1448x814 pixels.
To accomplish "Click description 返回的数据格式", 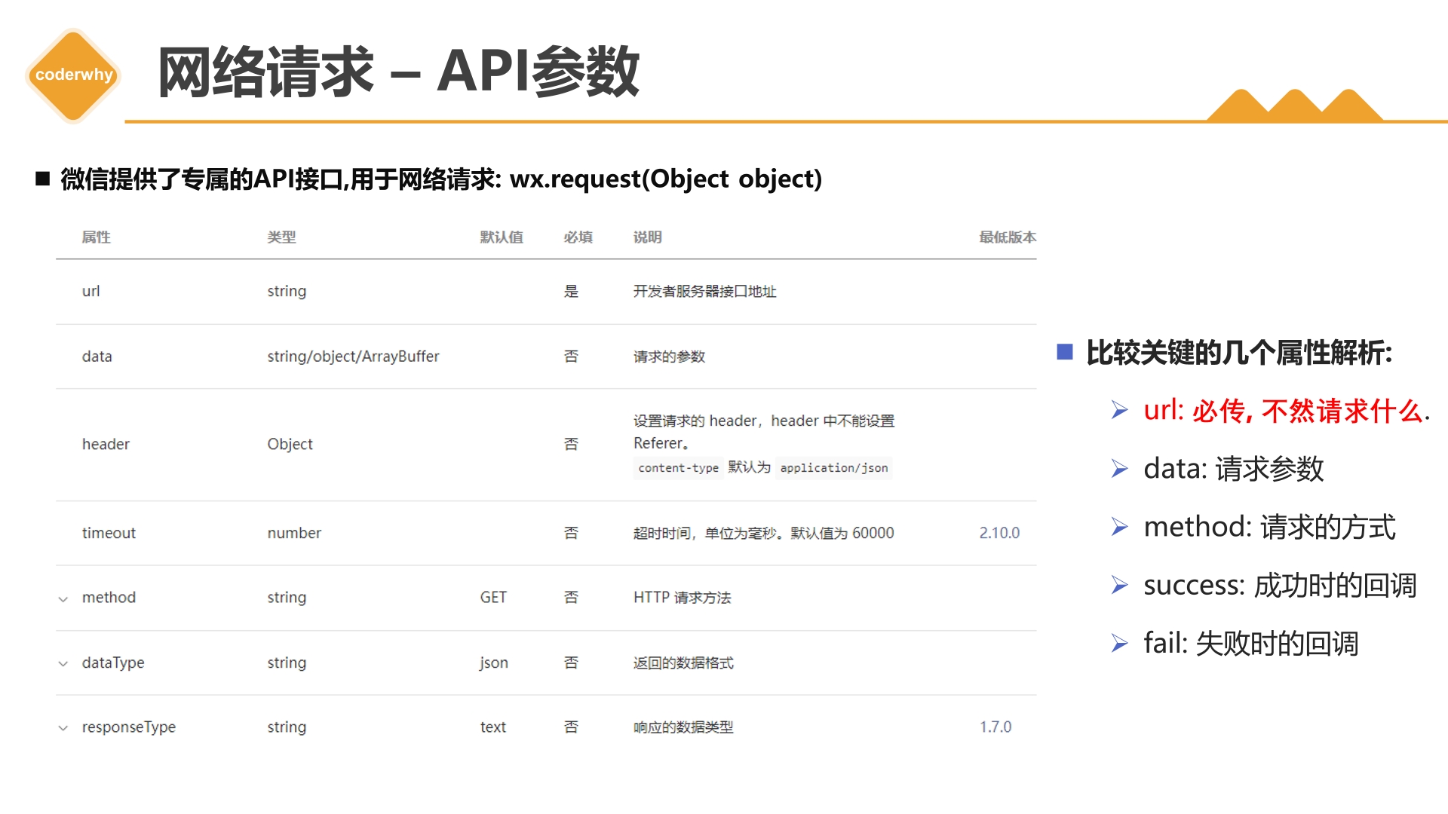I will [683, 663].
